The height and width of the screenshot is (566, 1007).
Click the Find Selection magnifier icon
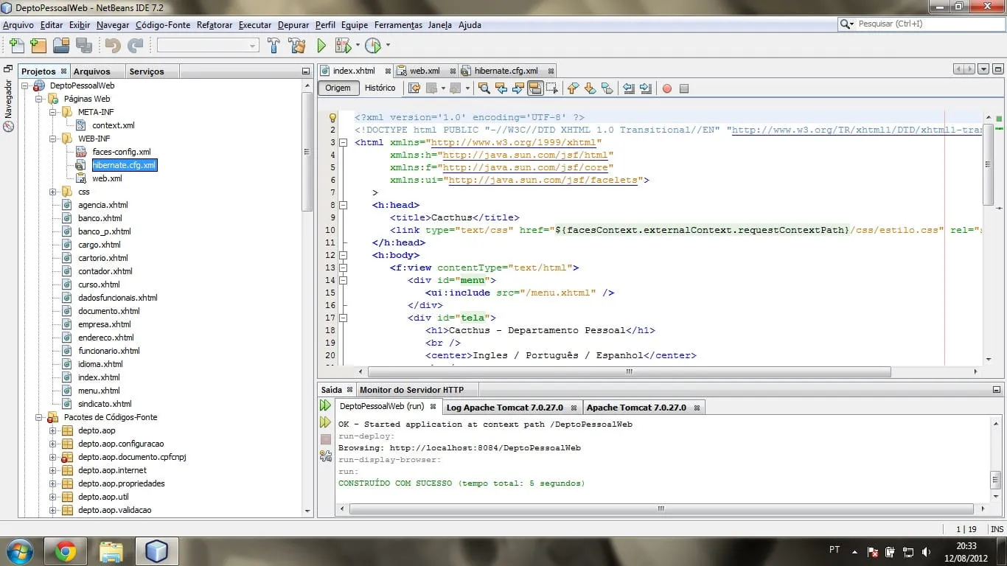click(x=484, y=88)
